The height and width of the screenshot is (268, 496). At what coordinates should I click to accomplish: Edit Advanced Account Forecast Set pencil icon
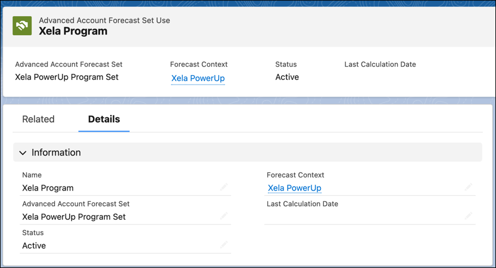224,216
